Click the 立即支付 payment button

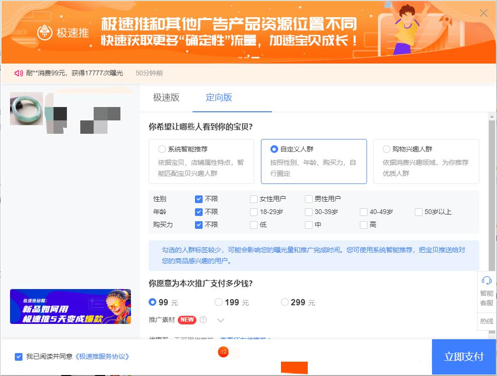[x=464, y=357]
